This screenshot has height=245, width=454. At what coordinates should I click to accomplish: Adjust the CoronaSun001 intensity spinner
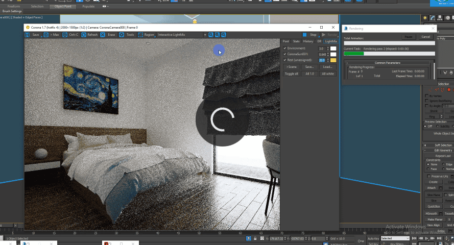[328, 55]
